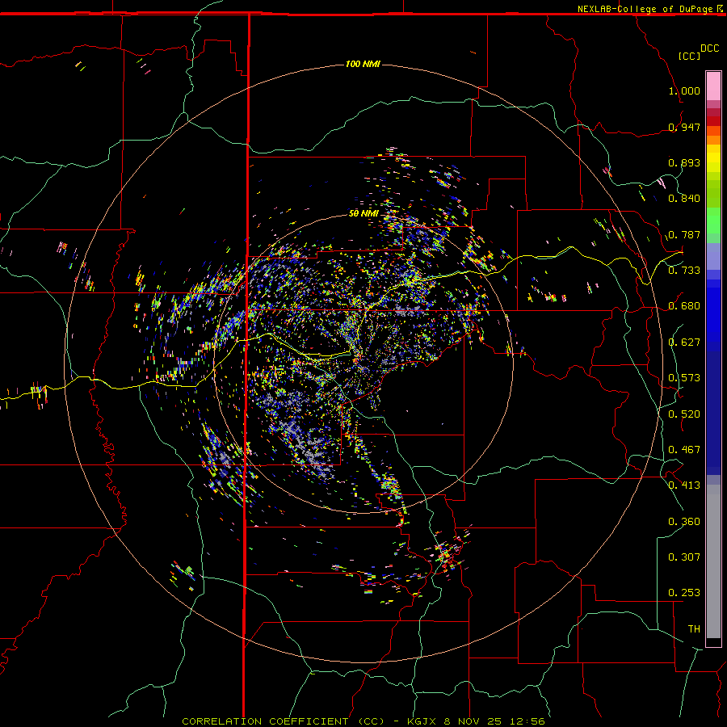Click the 0.253 scale value

click(x=684, y=593)
